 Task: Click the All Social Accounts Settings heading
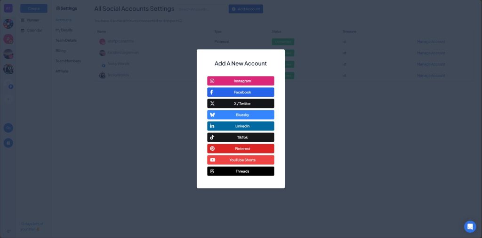pos(134,8)
